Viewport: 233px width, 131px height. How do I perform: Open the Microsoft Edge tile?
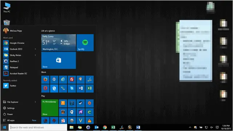(54, 88)
